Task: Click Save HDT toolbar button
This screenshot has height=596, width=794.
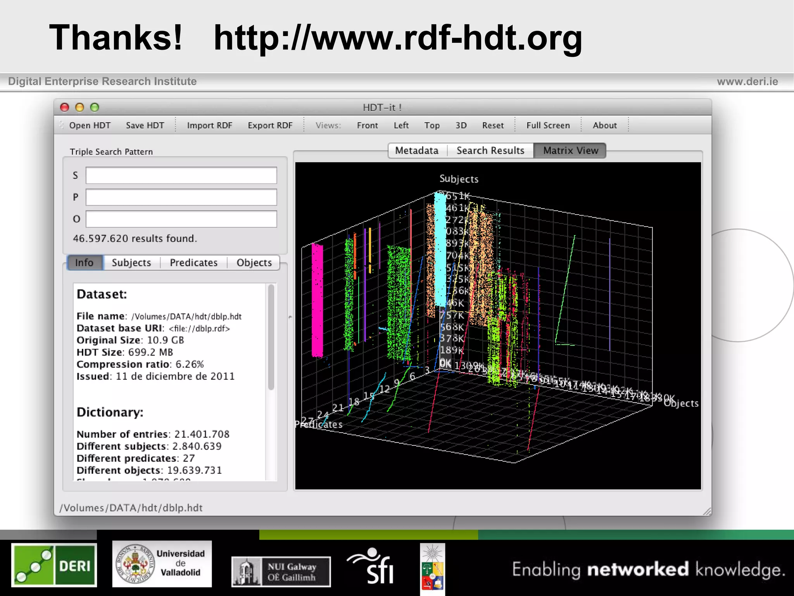Action: (x=145, y=125)
